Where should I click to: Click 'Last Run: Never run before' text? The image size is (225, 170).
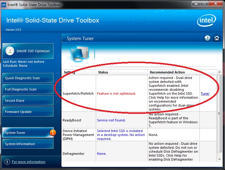pos(23,62)
